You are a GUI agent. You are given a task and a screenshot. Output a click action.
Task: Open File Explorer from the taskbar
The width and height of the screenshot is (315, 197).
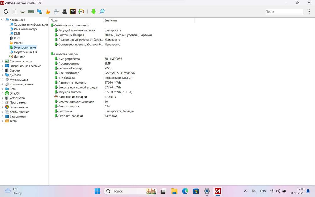[x=174, y=191]
